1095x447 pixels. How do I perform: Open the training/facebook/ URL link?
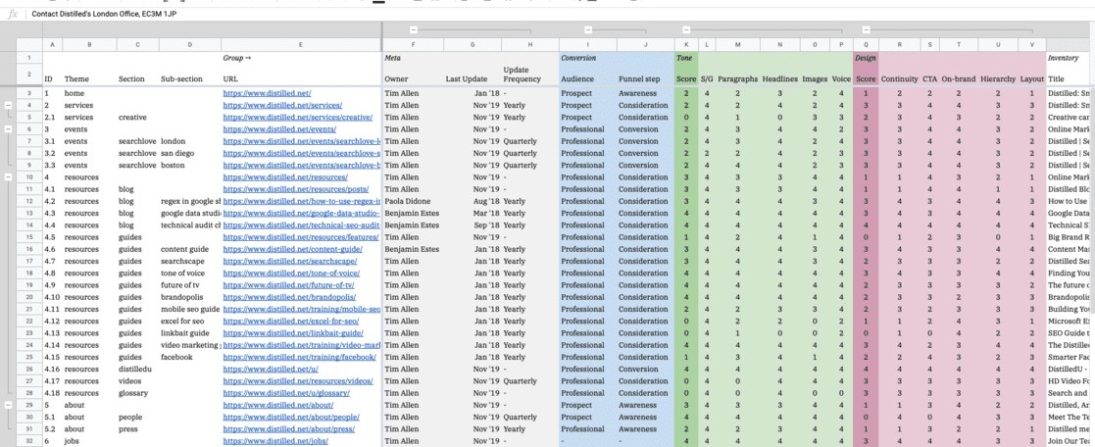(299, 357)
